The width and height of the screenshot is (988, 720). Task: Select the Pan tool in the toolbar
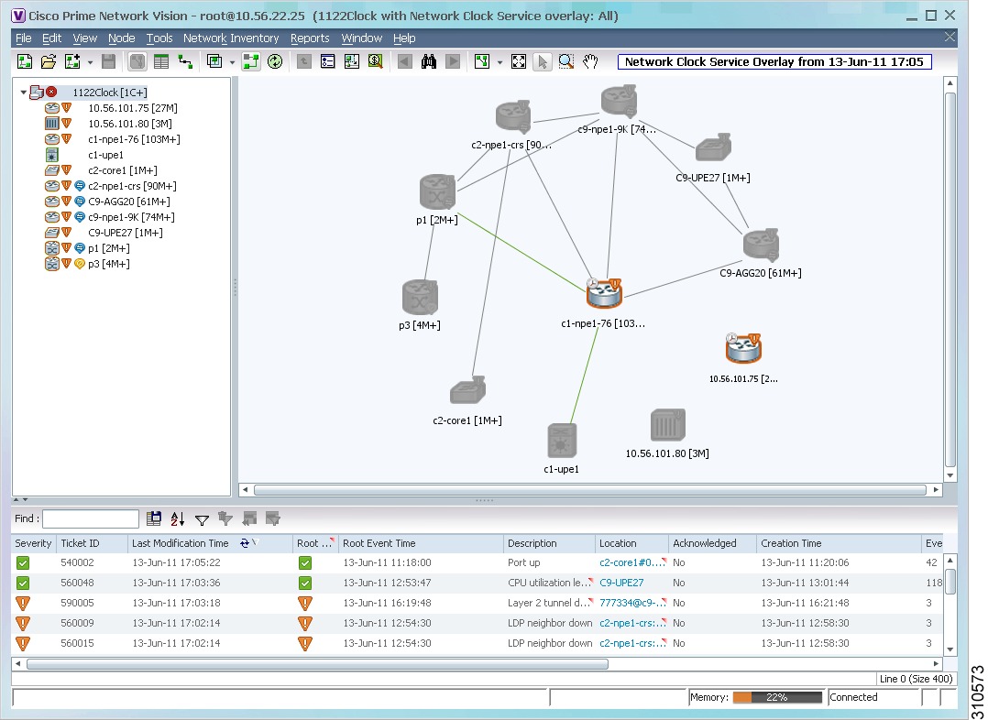click(590, 61)
